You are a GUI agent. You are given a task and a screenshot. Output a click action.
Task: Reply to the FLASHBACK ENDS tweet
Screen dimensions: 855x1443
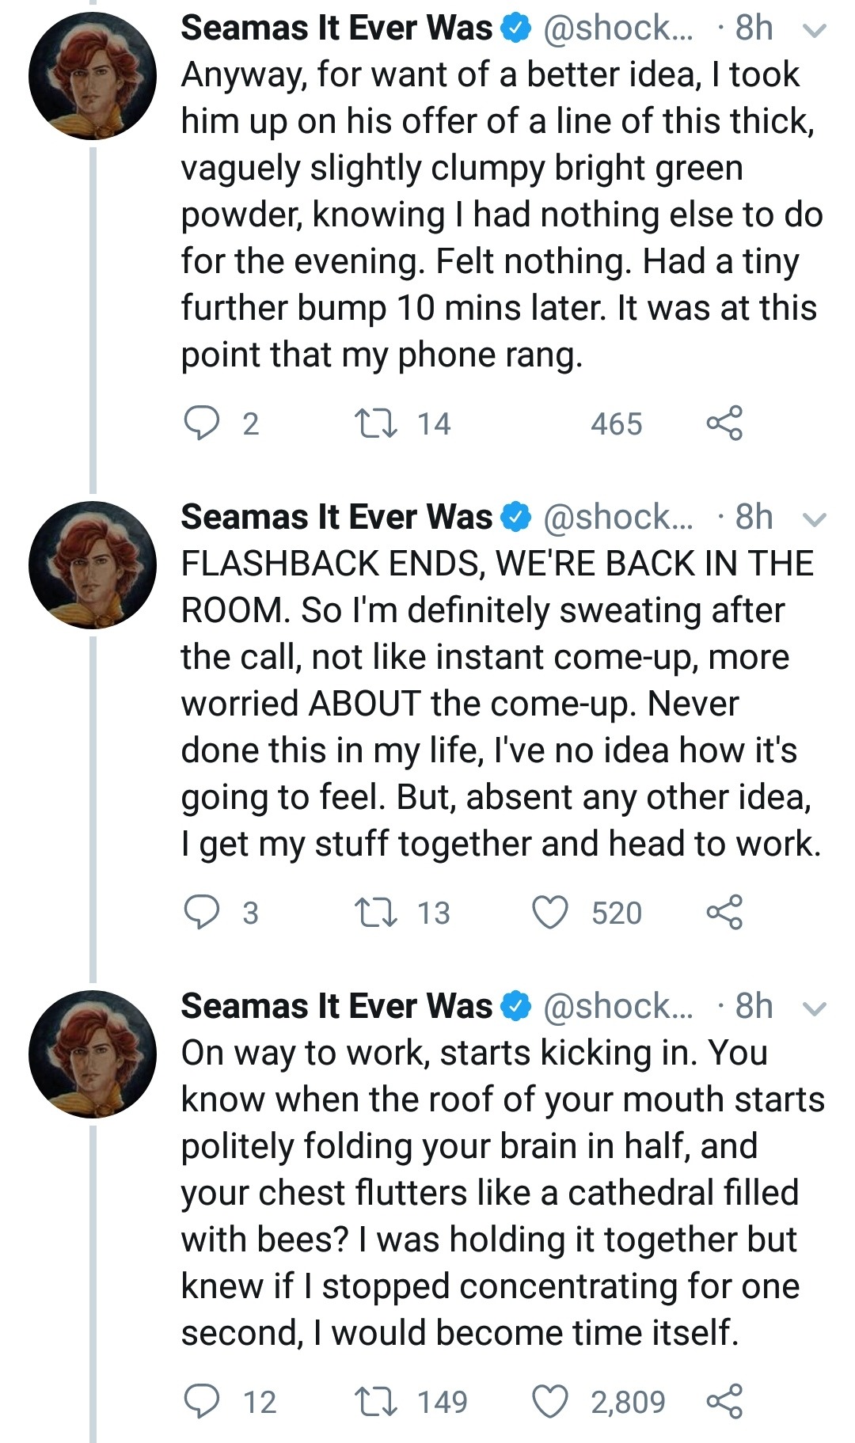click(201, 912)
